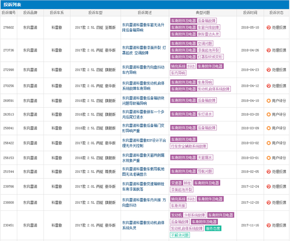Click the green 不解决问题 tag
The width and height of the screenshot is (290, 241).
point(180,235)
